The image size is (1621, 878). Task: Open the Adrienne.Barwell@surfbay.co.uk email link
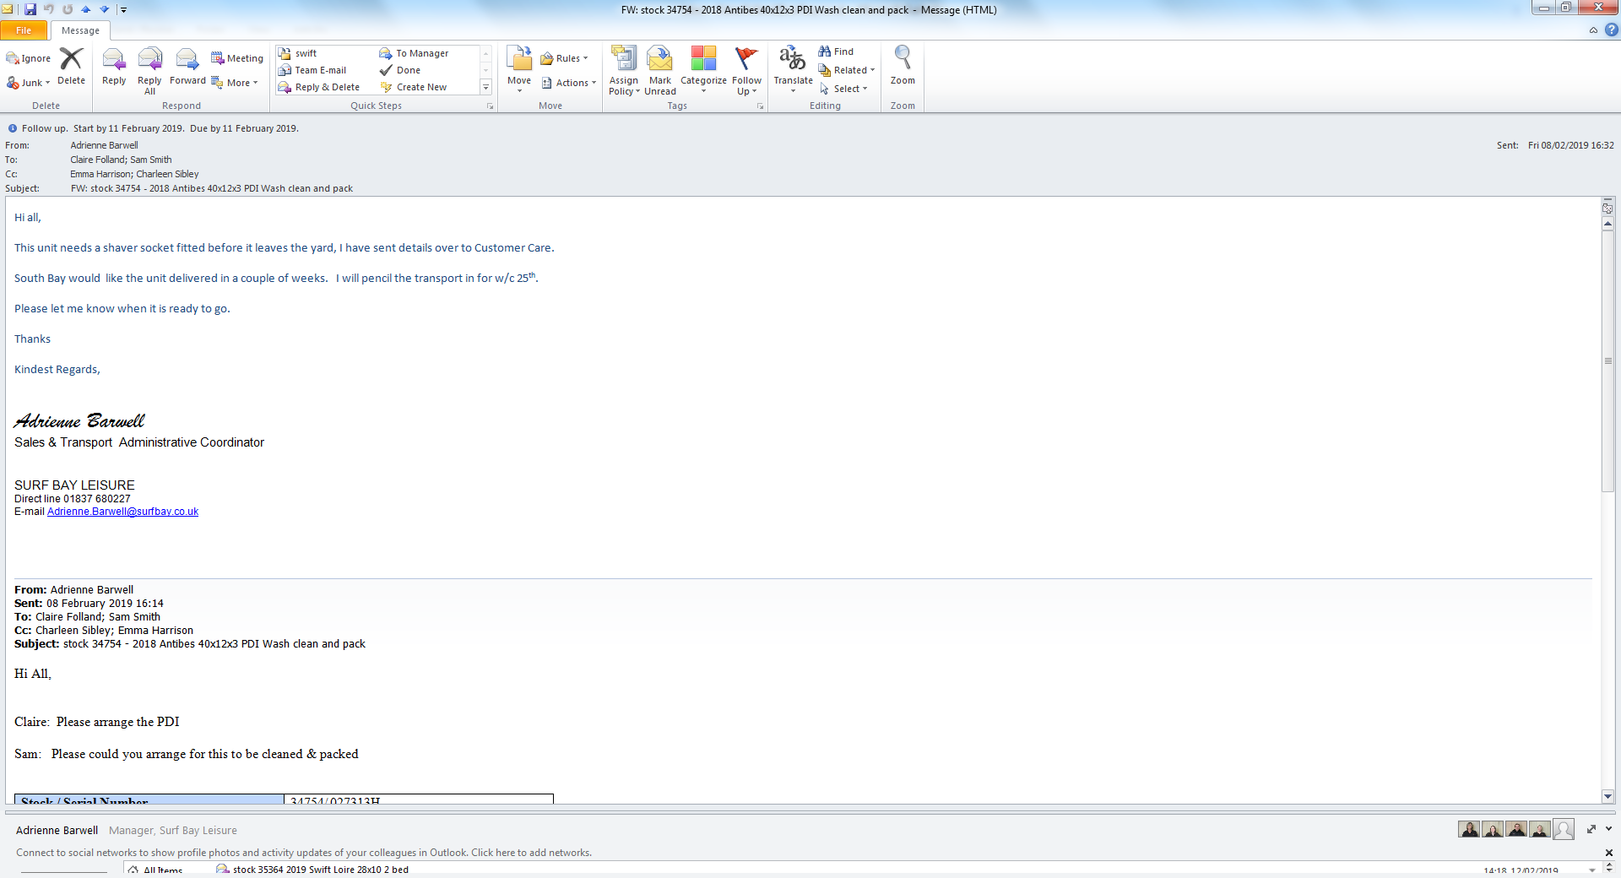pos(122,512)
